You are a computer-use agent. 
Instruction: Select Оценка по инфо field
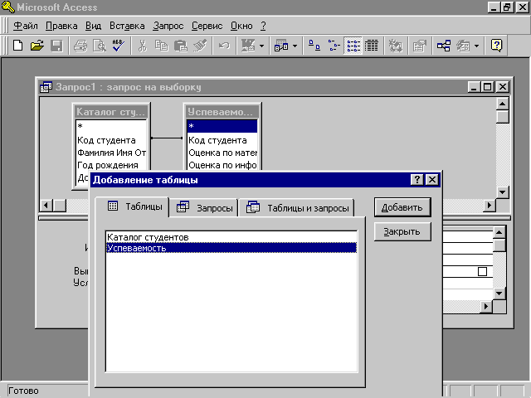pyautogui.click(x=222, y=165)
